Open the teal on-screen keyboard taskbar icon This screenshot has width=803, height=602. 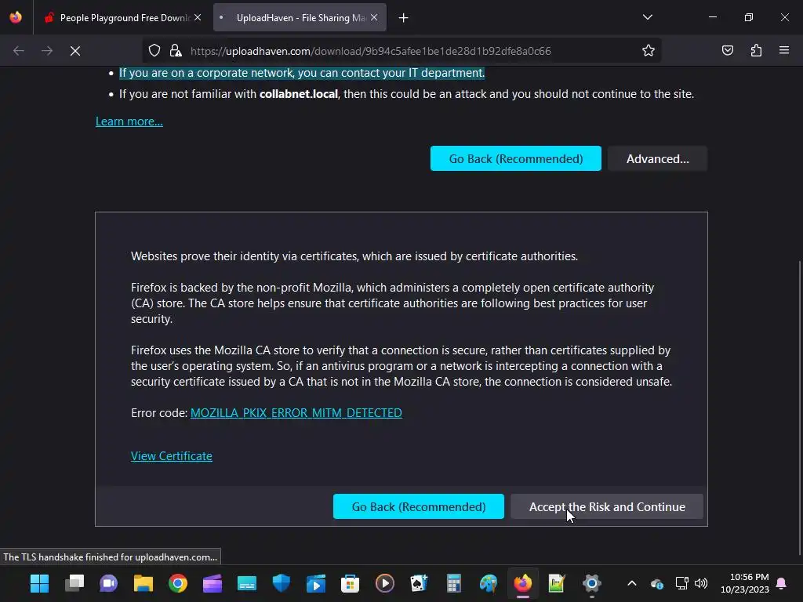[247, 583]
